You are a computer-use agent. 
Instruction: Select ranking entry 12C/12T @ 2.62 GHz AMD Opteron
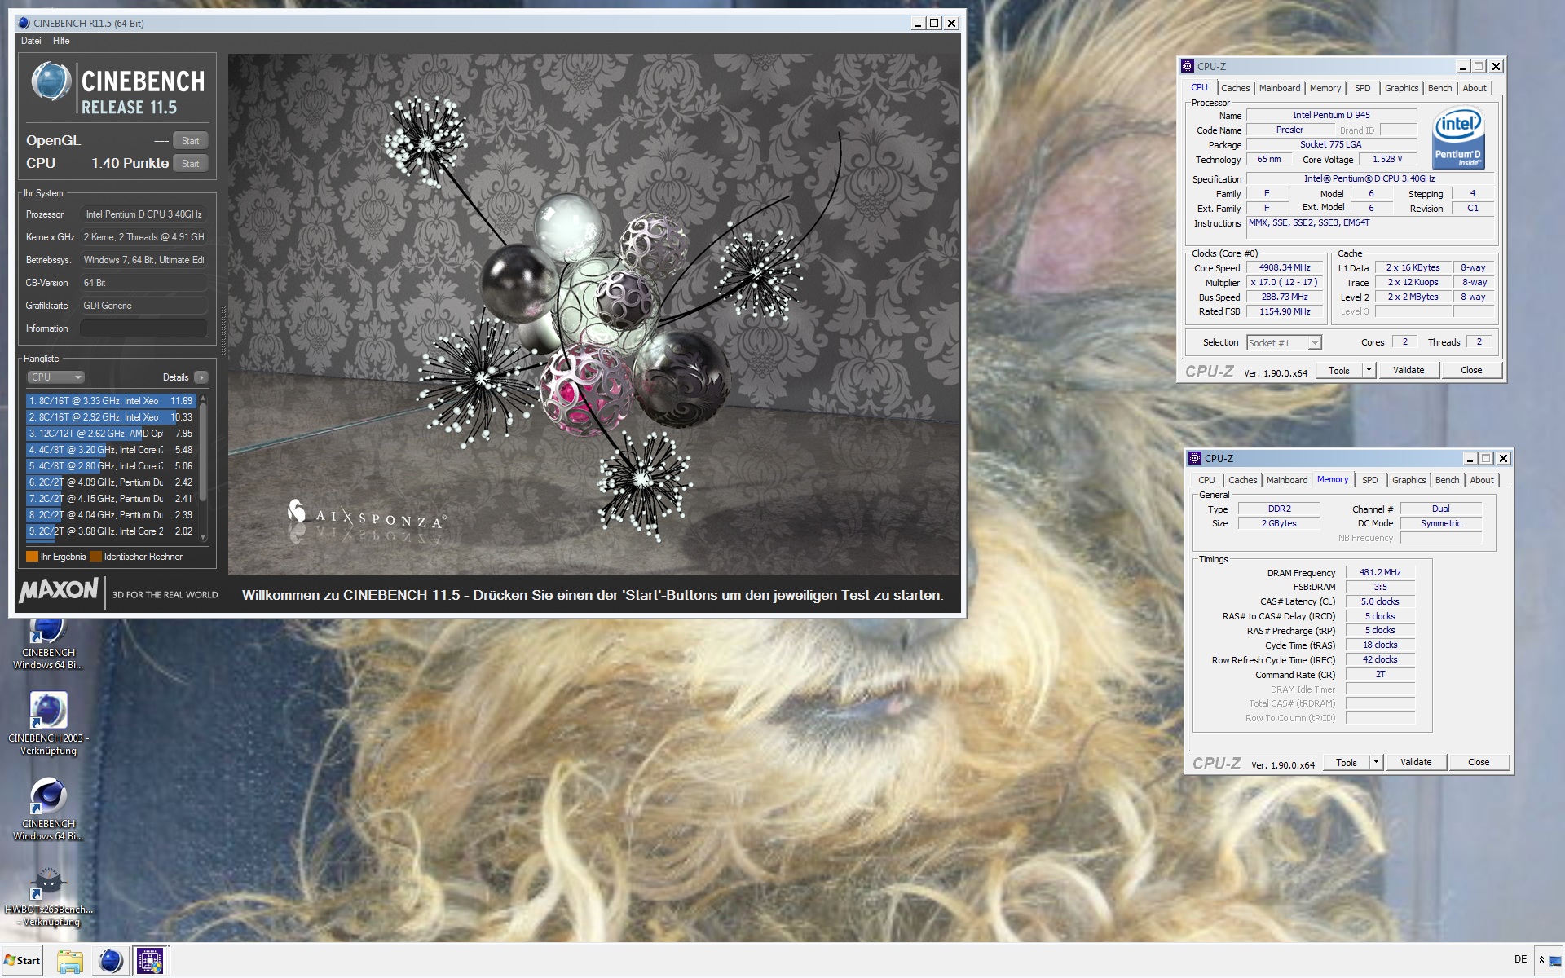pos(111,434)
